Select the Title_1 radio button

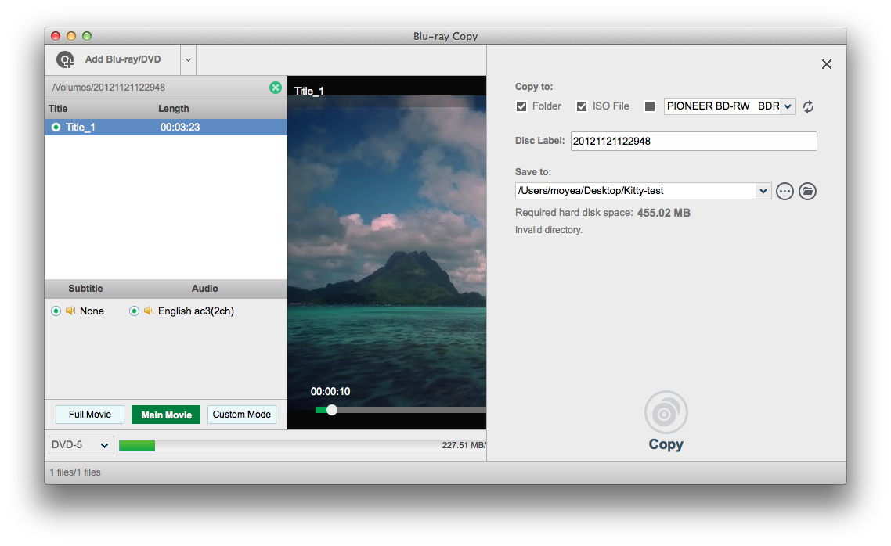[x=56, y=127]
